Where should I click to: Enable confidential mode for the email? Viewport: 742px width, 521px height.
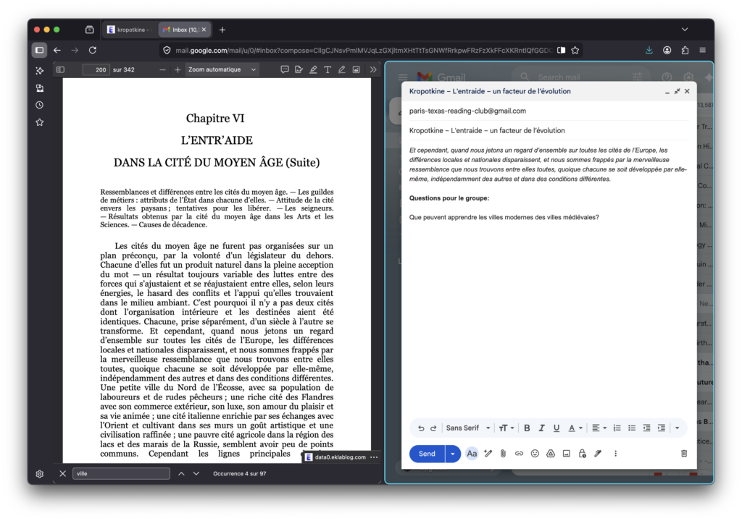[x=583, y=454]
